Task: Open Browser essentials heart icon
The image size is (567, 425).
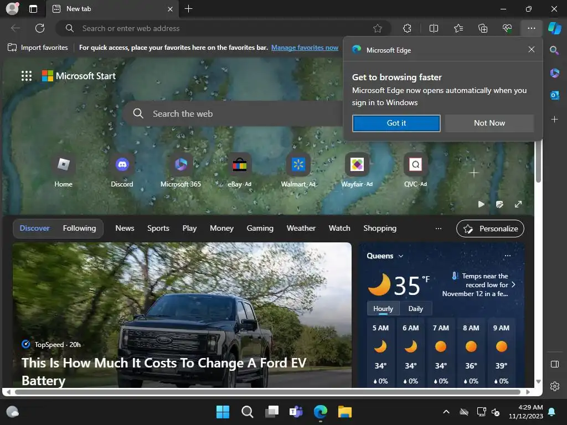Action: point(507,28)
